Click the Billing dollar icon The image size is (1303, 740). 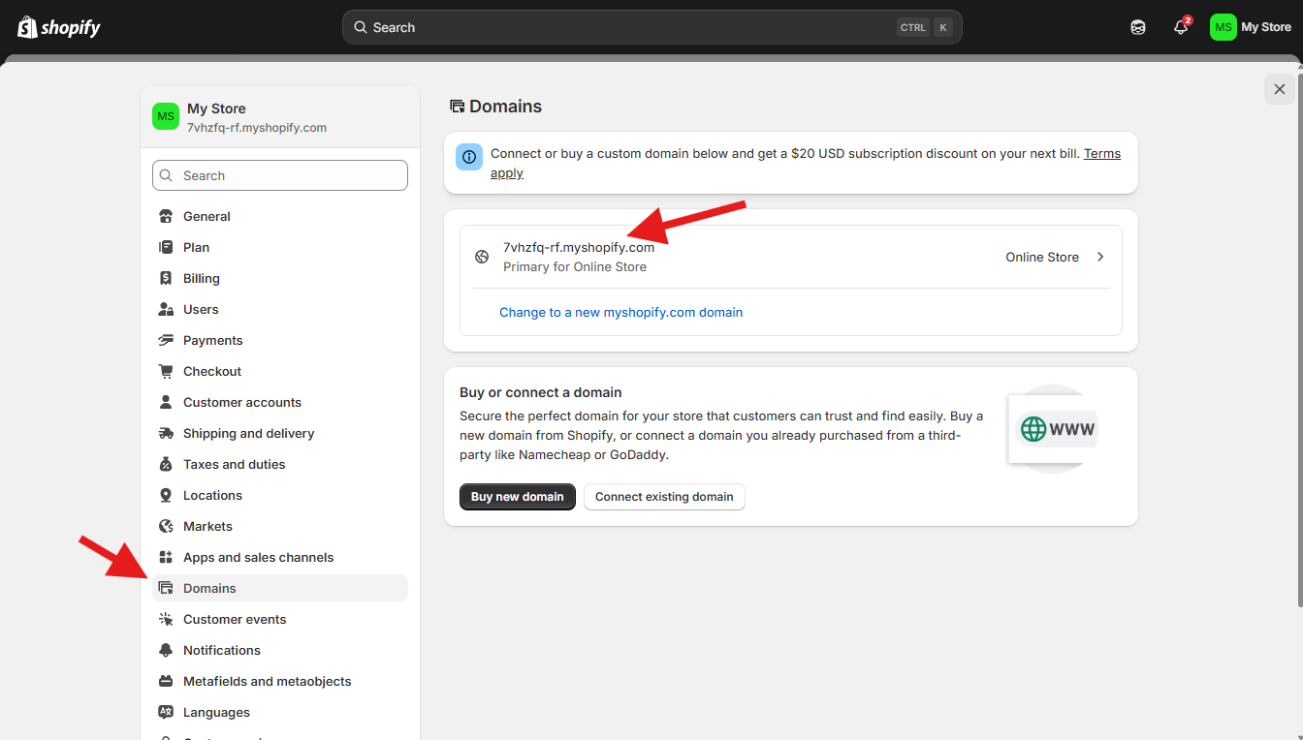(166, 278)
